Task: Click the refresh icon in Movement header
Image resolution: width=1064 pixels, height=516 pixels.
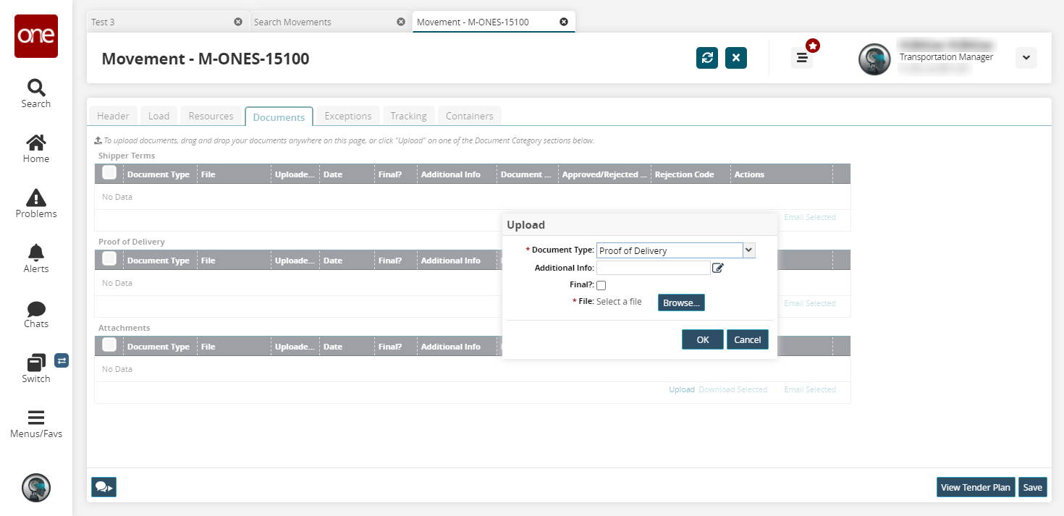Action: point(706,58)
